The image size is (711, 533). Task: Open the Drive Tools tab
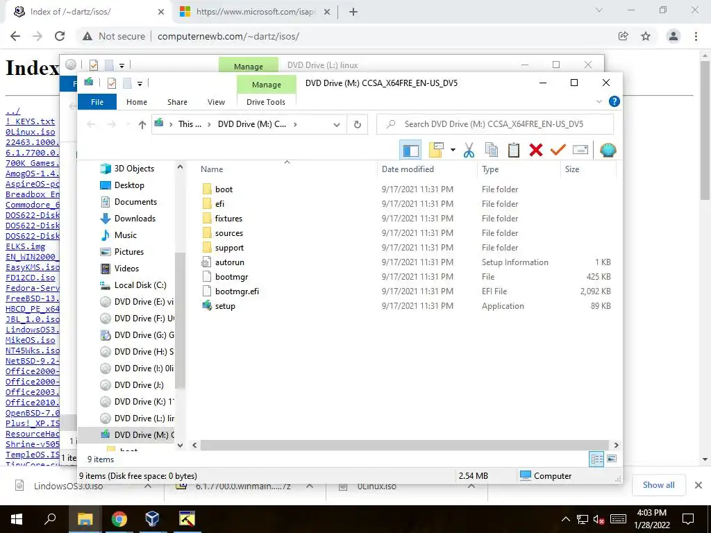click(x=266, y=102)
